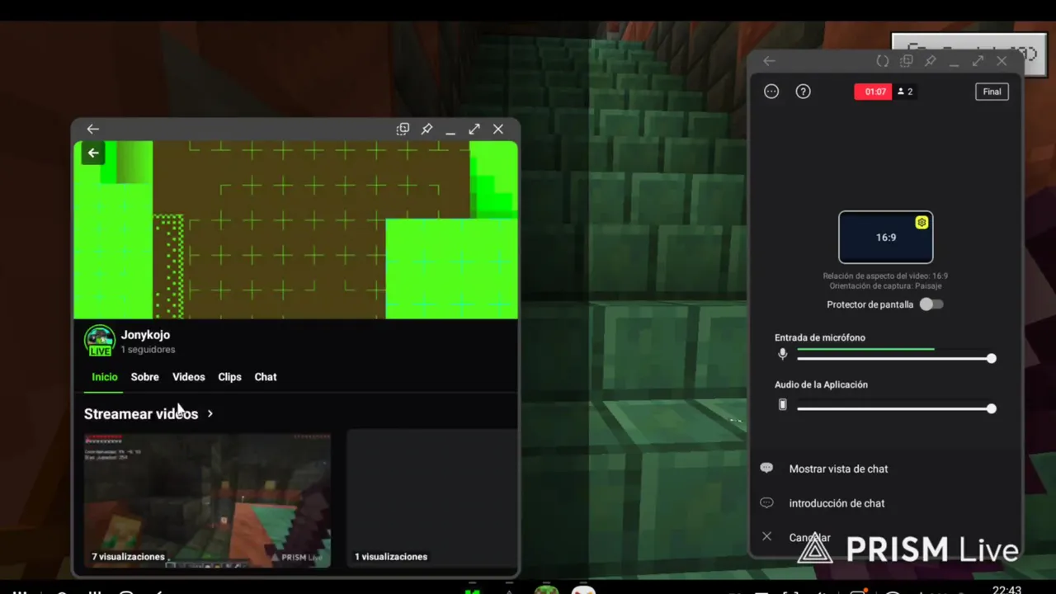Click the microphone icon
Image resolution: width=1056 pixels, height=594 pixels.
pos(783,354)
